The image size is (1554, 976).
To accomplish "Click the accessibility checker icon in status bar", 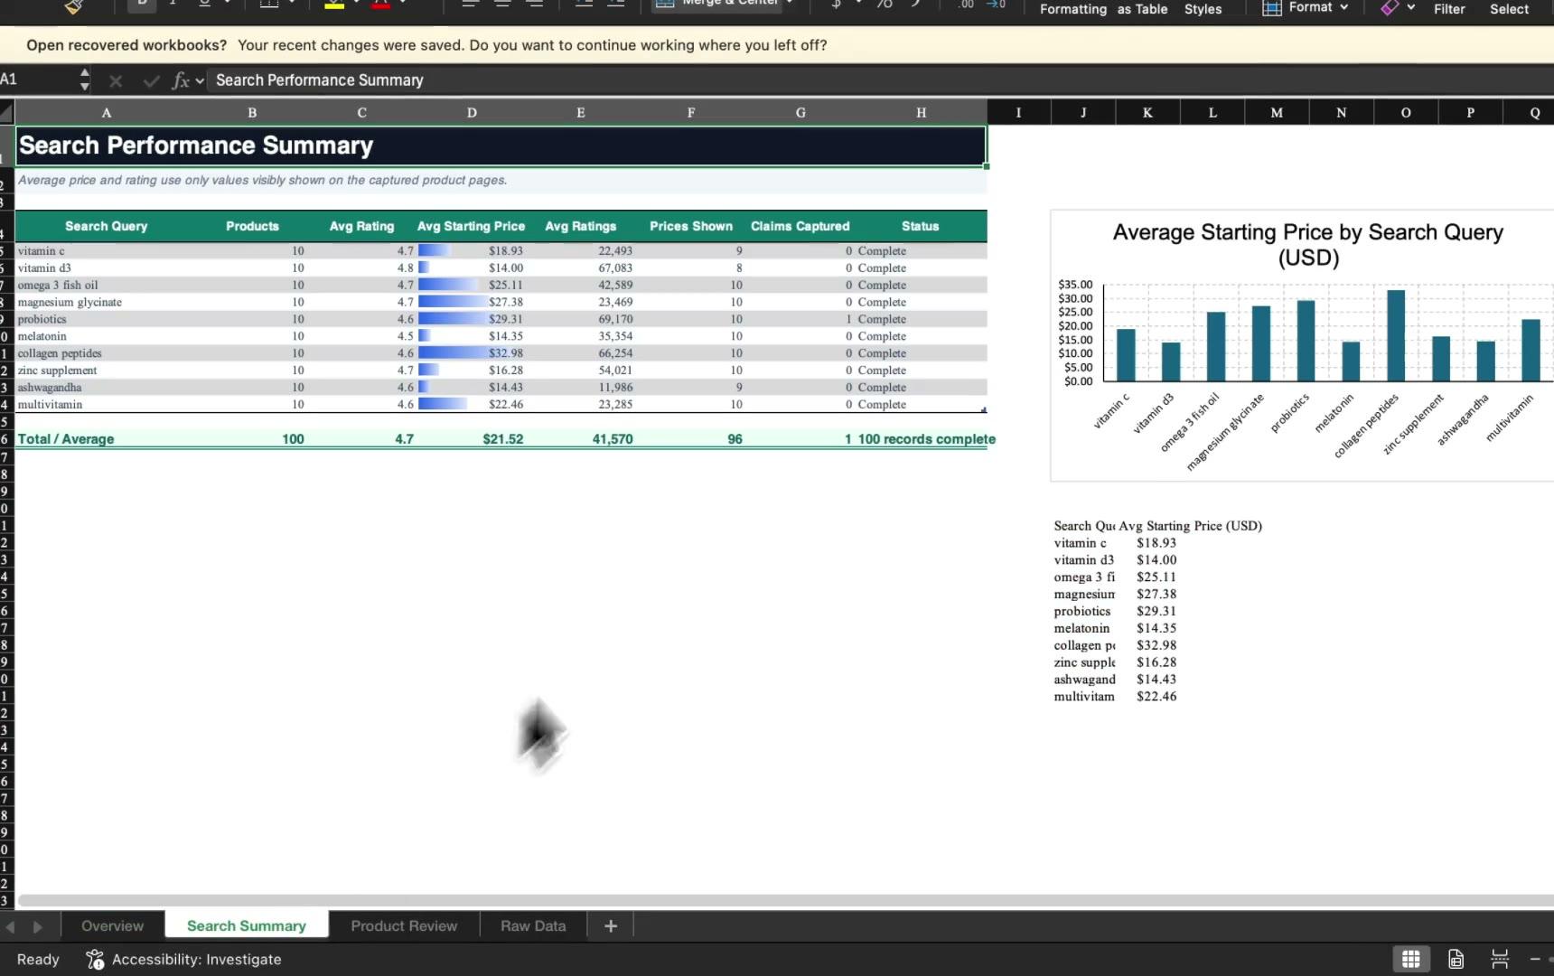I will pyautogui.click(x=95, y=959).
